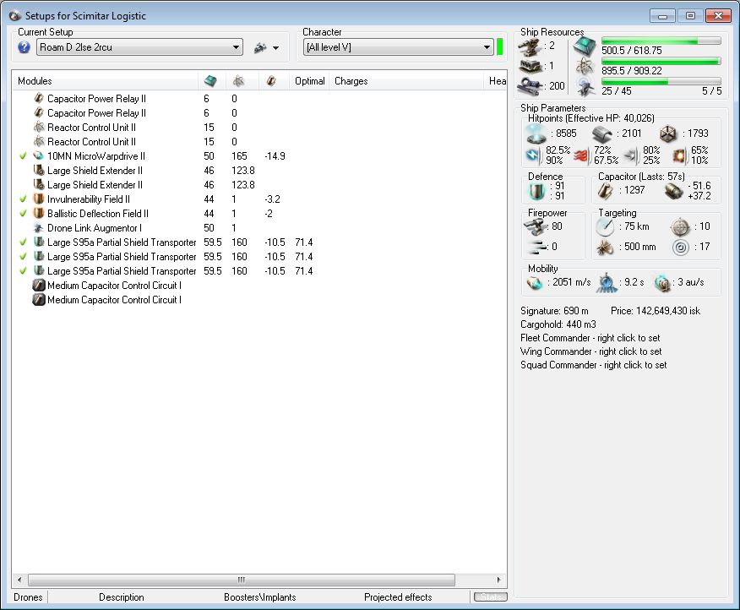
Task: Select the second Medium Capacitor Control Circuit I row
Action: [x=259, y=300]
